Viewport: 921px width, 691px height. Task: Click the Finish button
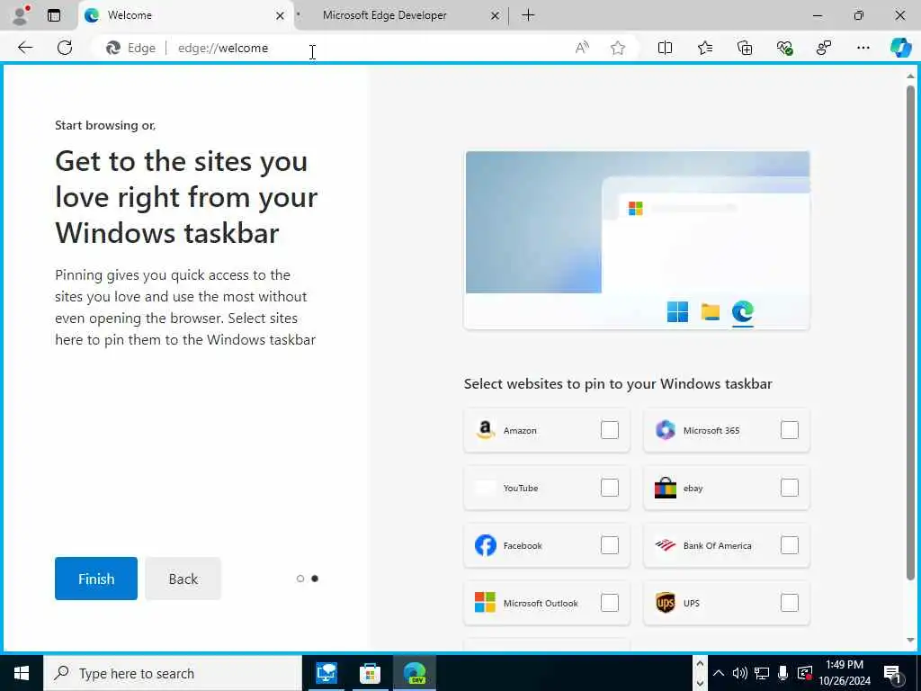click(x=95, y=579)
